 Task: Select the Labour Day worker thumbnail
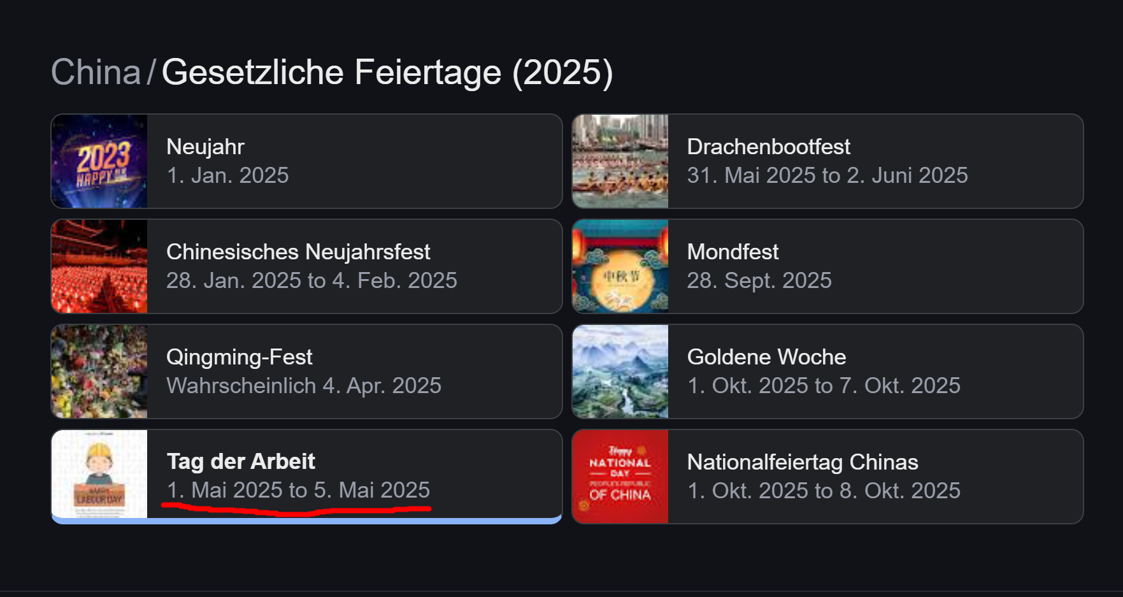pyautogui.click(x=99, y=475)
